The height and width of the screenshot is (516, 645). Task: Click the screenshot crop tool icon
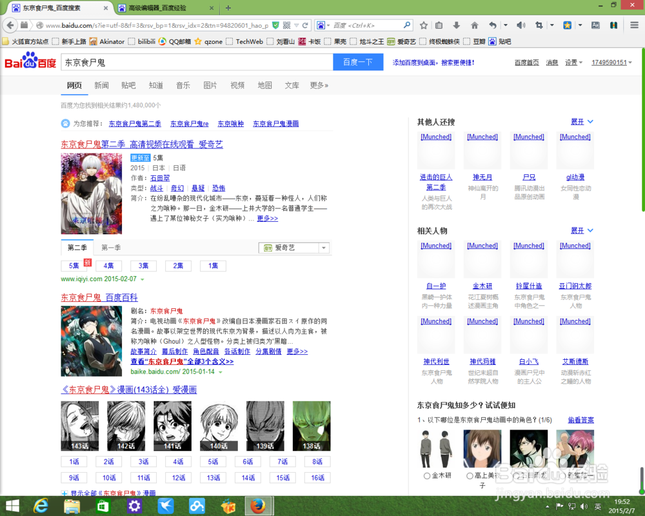(539, 26)
